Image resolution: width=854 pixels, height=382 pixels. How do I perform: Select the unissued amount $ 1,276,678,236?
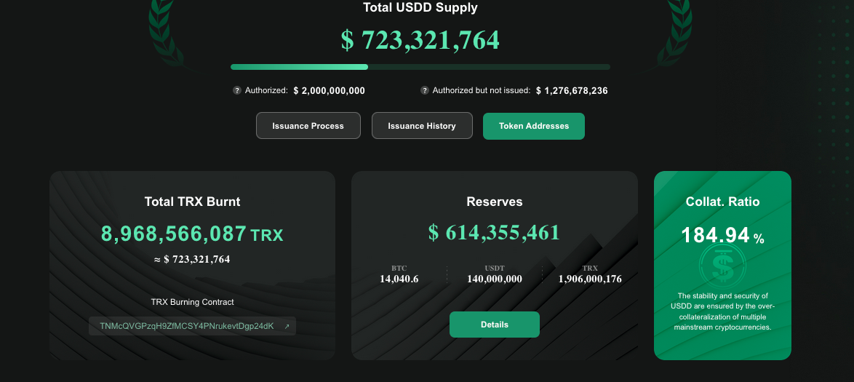tap(572, 90)
